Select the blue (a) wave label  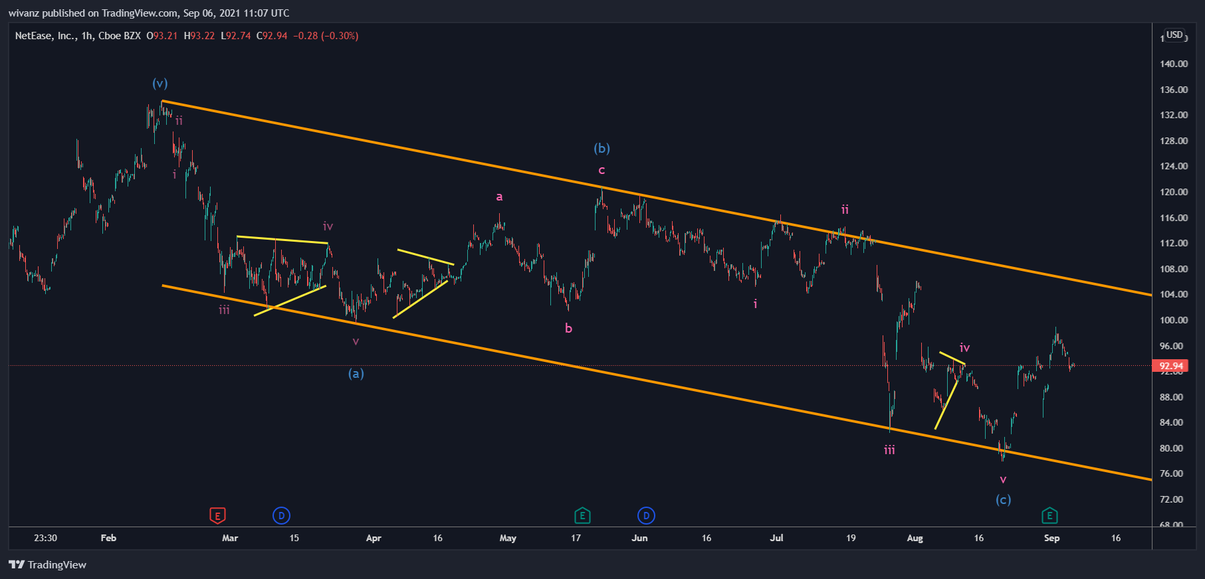356,373
